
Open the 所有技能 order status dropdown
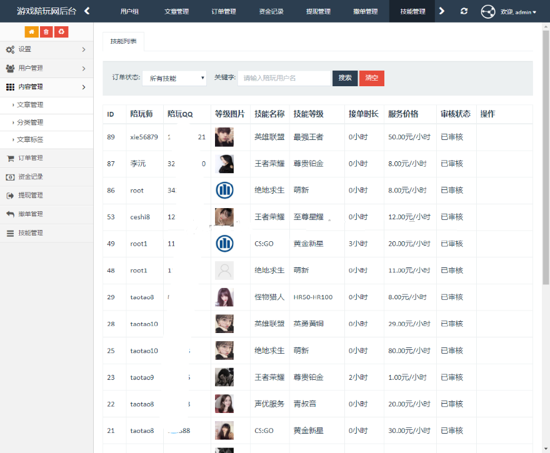coord(174,78)
